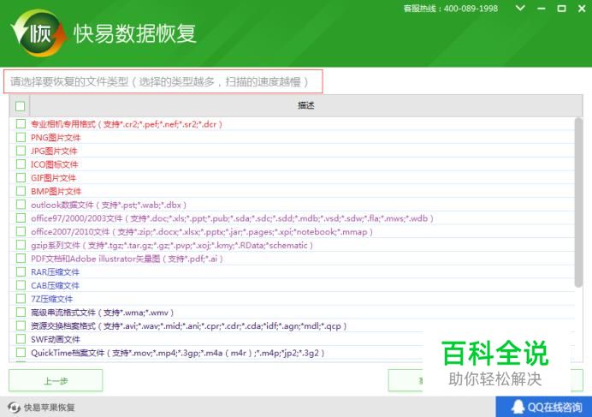This screenshot has width=592, height=417.
Task: Select the 专业相机专用格式 row text
Action: [x=127, y=124]
